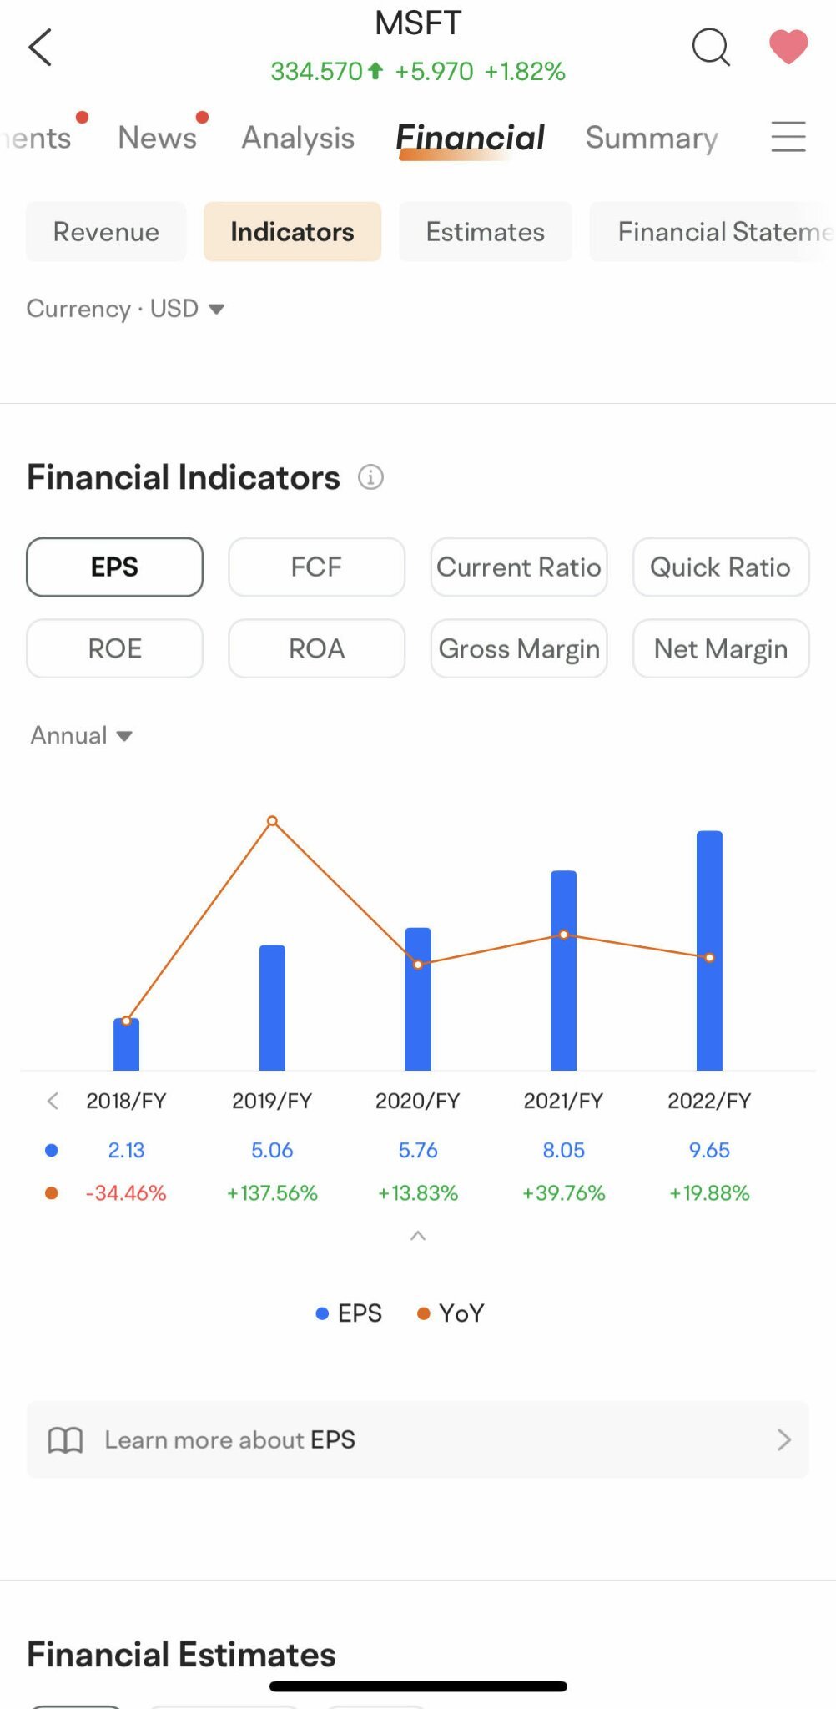Open Learn more about EPS arrow
This screenshot has height=1709, width=836.
coord(783,1440)
